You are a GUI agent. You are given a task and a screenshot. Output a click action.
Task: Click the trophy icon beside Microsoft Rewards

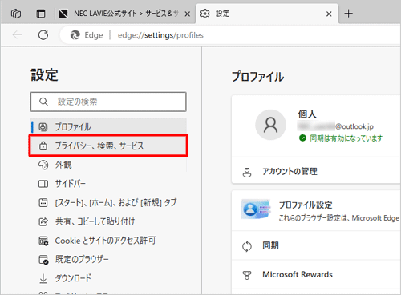click(x=247, y=275)
